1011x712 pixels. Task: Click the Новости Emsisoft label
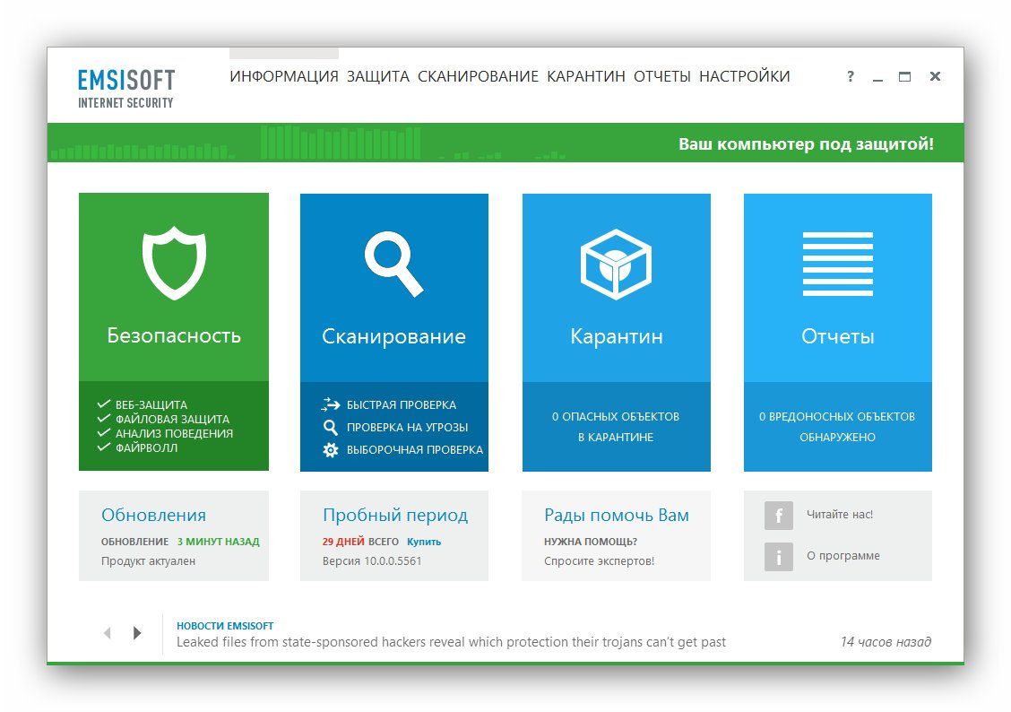click(x=225, y=626)
